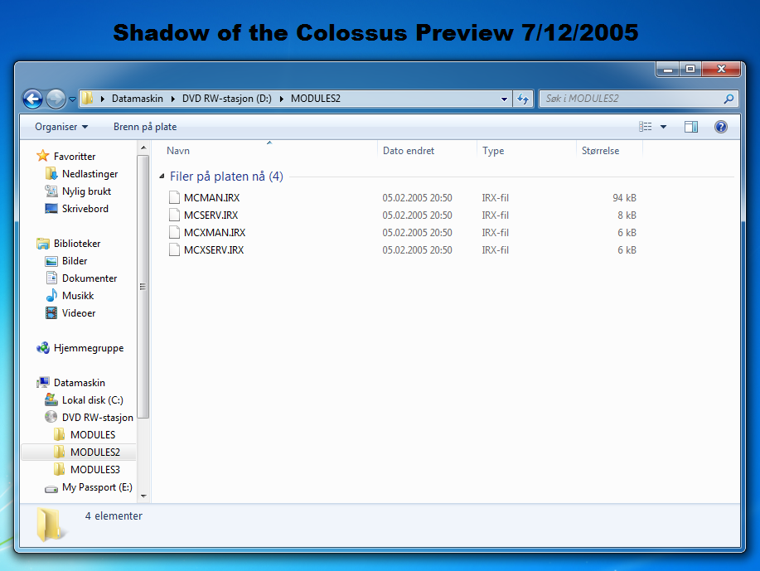Viewport: 760px width, 571px height.
Task: Toggle the preview pane
Action: [691, 127]
